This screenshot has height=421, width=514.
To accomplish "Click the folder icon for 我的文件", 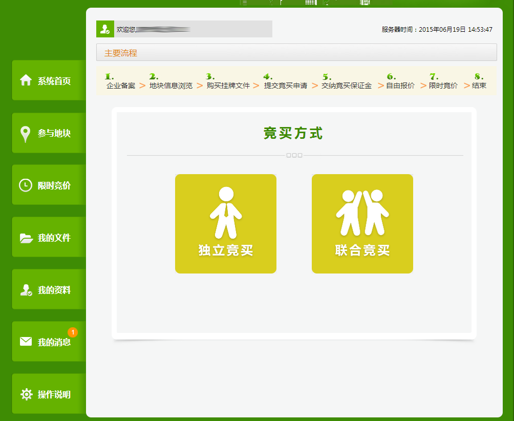I will [26, 238].
